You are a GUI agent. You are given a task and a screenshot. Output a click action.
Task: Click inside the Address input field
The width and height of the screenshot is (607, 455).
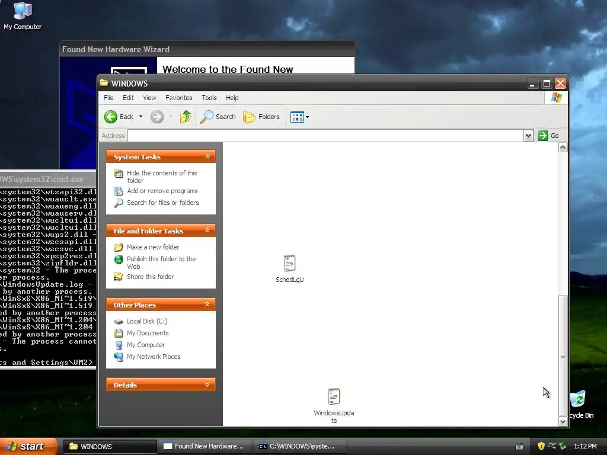[x=325, y=136]
